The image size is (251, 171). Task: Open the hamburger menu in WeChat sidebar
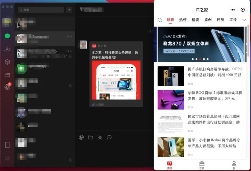[x=7, y=158]
